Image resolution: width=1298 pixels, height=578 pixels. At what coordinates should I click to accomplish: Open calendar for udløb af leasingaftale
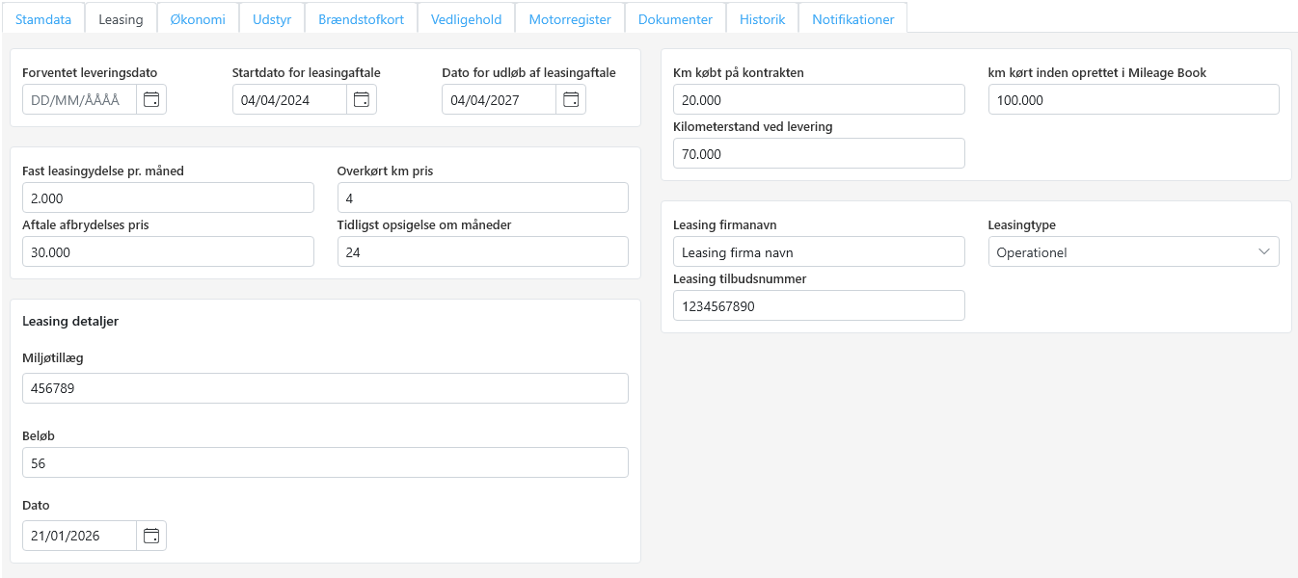[571, 99]
